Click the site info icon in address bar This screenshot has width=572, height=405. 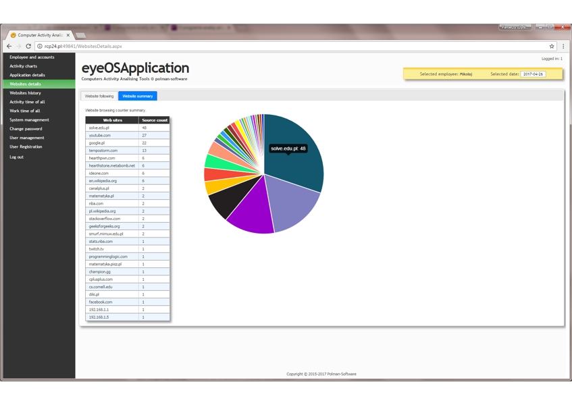[x=39, y=47]
